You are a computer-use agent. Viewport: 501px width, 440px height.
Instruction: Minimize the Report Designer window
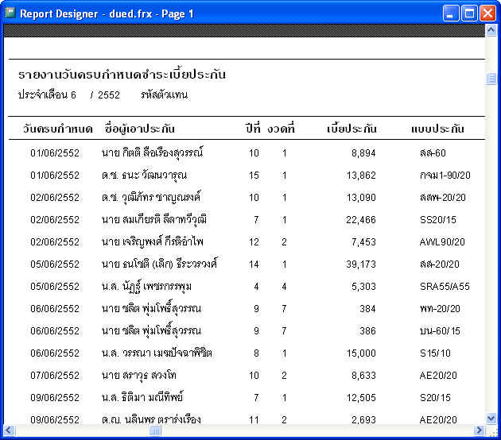(451, 14)
